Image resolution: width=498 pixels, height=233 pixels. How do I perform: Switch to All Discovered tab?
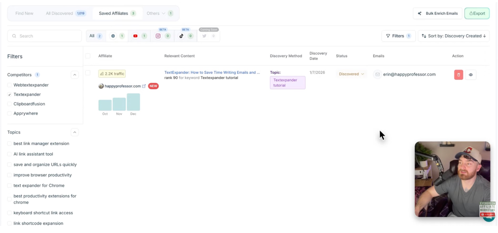click(x=59, y=13)
